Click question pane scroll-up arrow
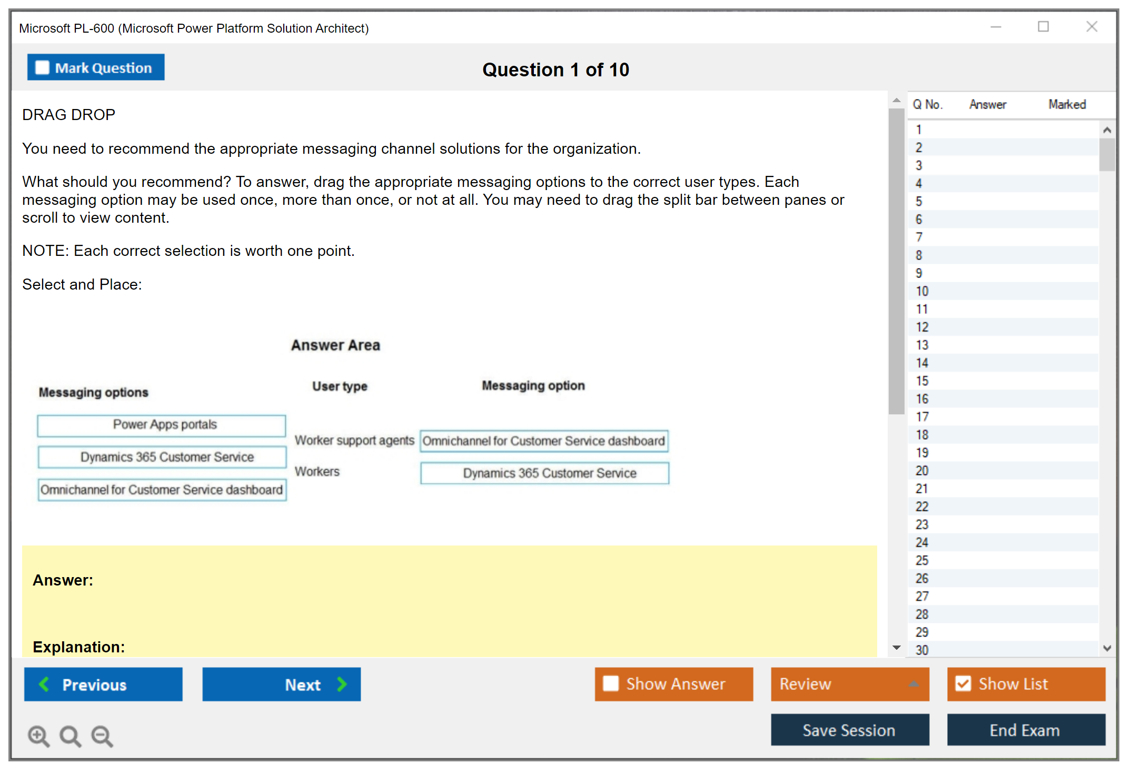The width and height of the screenshot is (1132, 774). (x=897, y=100)
